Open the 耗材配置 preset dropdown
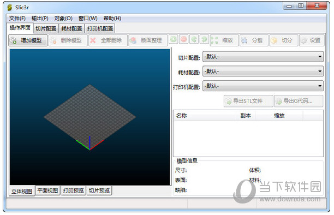The width and height of the screenshot is (334, 215). [263, 71]
